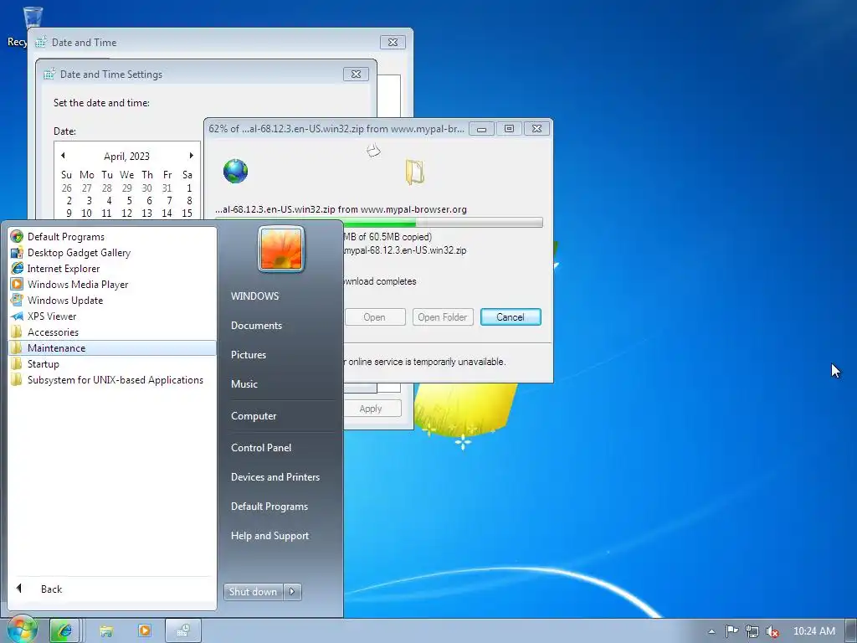Click Apply in Date and Time window
This screenshot has width=857, height=643.
[371, 409]
